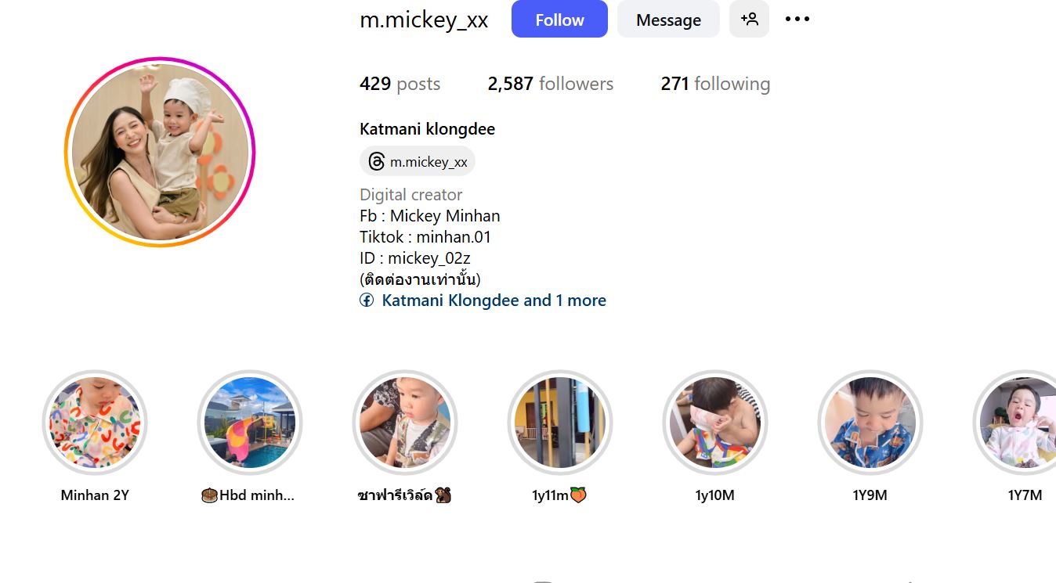Click the add-person suggestions icon button
1056x583 pixels.
749,19
